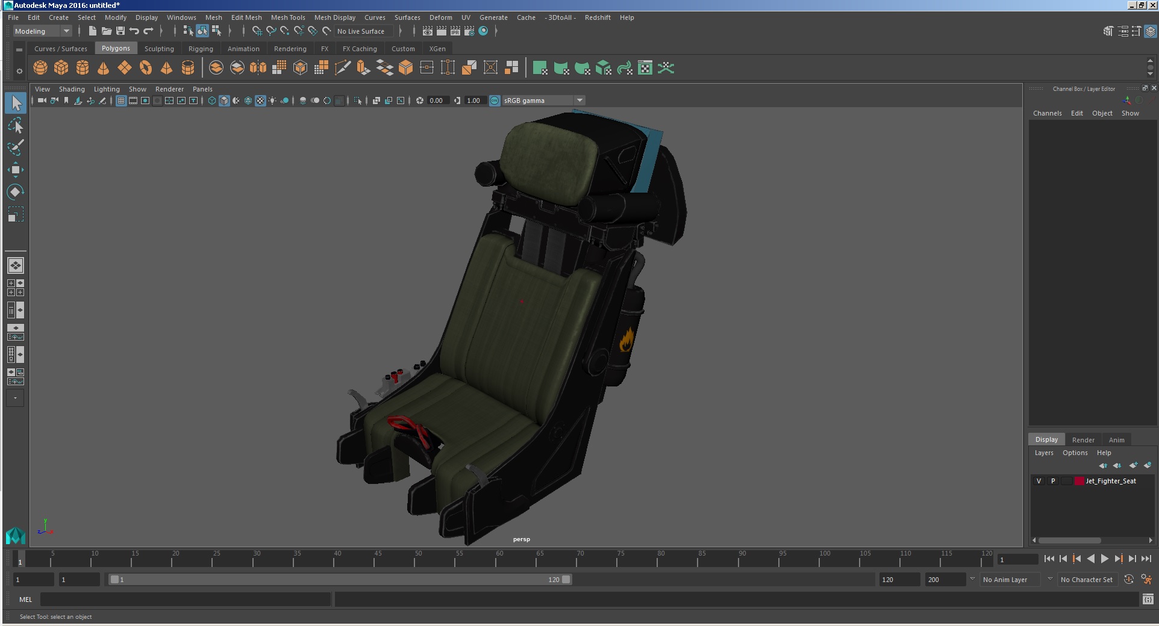Viewport: 1159px width, 626px height.
Task: Click the Save Scene disk icon
Action: pos(120,31)
